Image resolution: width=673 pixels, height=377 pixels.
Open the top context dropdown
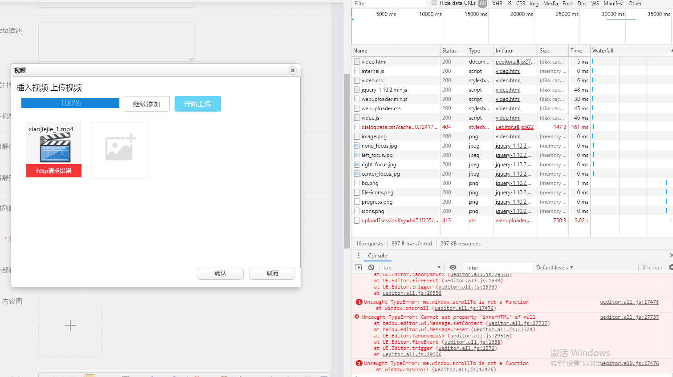click(411, 268)
